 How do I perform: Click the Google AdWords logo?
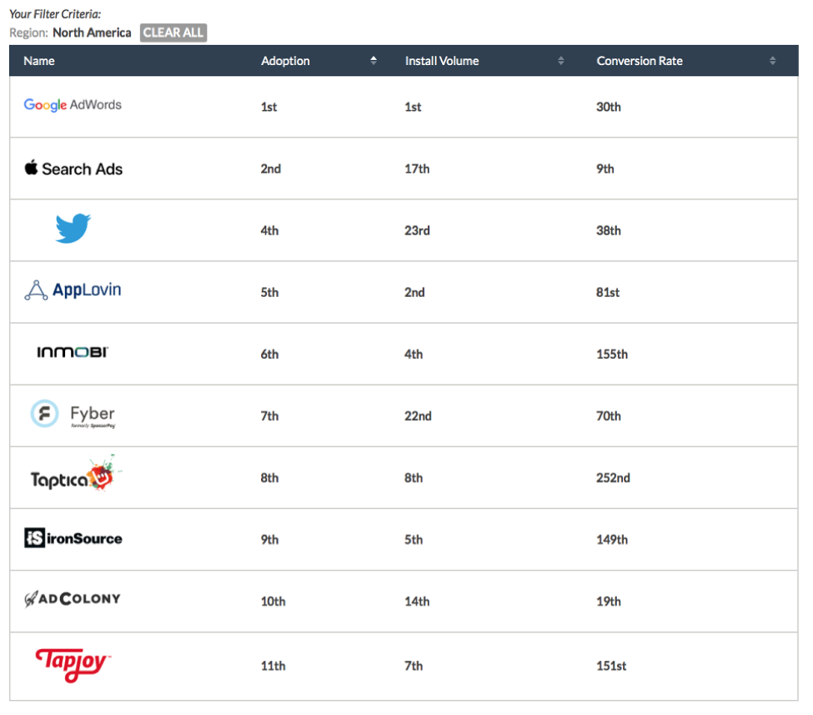[x=73, y=105]
